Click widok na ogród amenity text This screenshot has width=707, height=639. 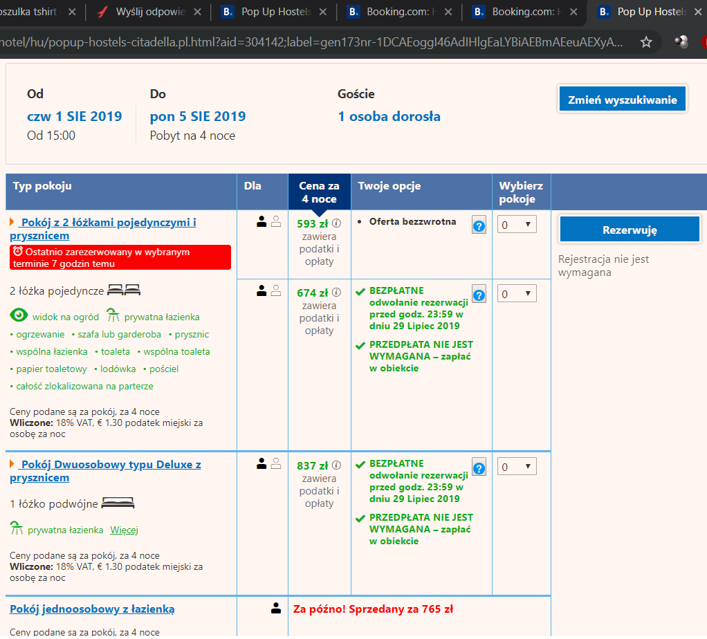[66, 317]
